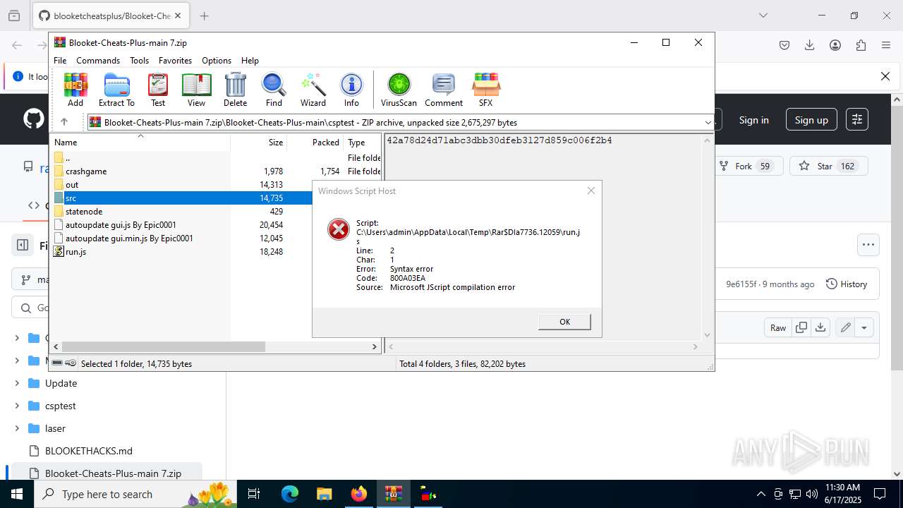The height and width of the screenshot is (508, 903).
Task: Click the SFX toolbar icon
Action: point(485,90)
